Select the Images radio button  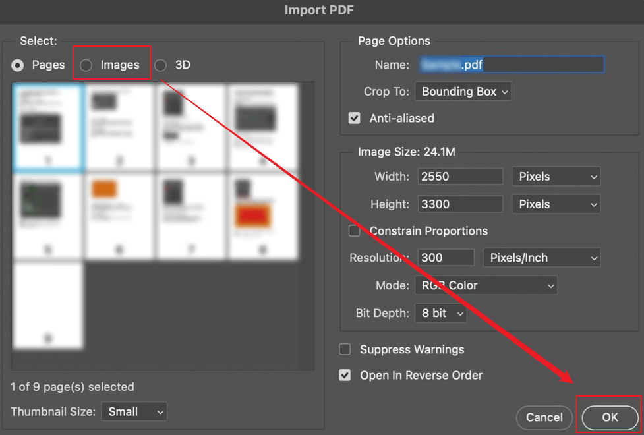86,64
